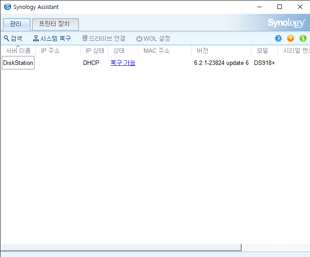The height and width of the screenshot is (257, 310).
Task: Open the green info icon
Action: click(x=303, y=38)
